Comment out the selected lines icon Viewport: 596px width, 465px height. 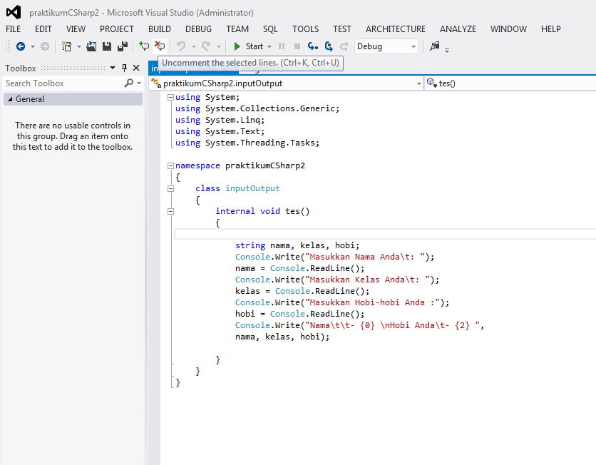[x=144, y=46]
